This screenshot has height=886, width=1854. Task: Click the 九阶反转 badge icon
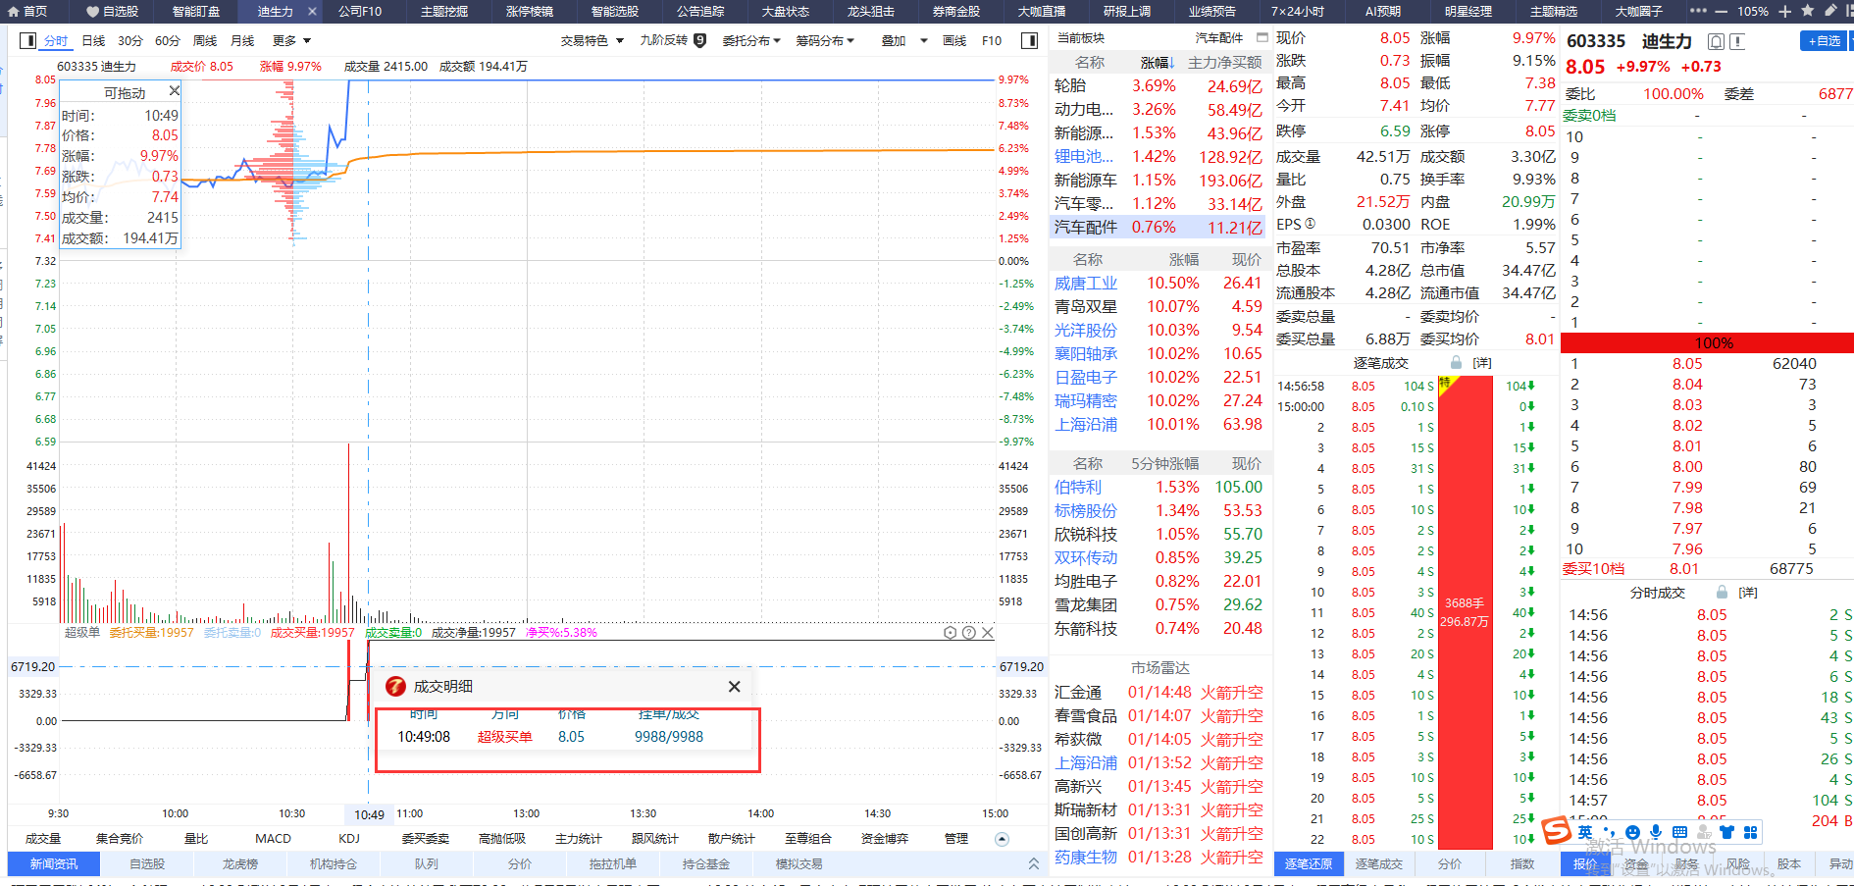click(x=699, y=40)
